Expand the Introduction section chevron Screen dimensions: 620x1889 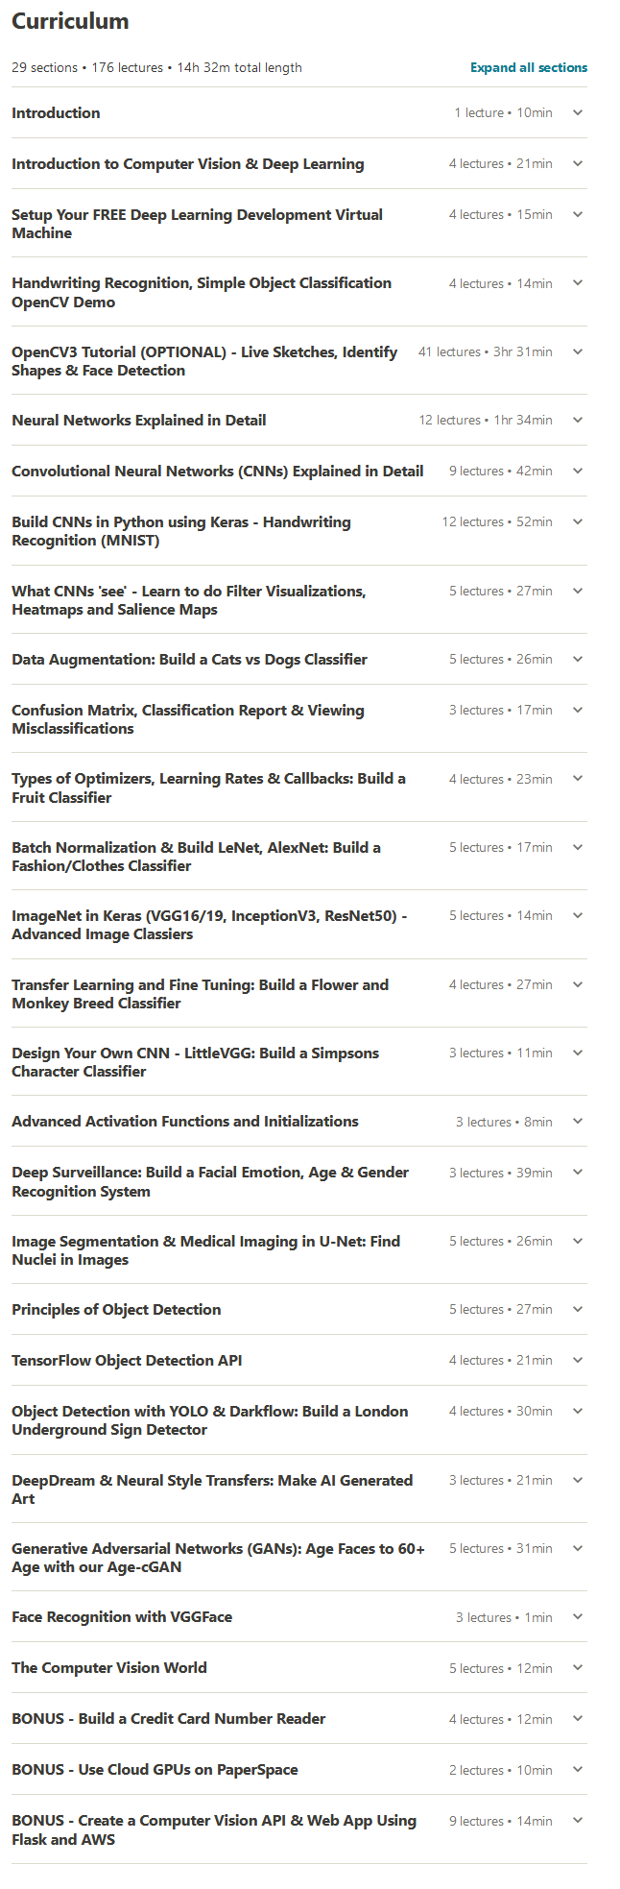pyautogui.click(x=578, y=112)
